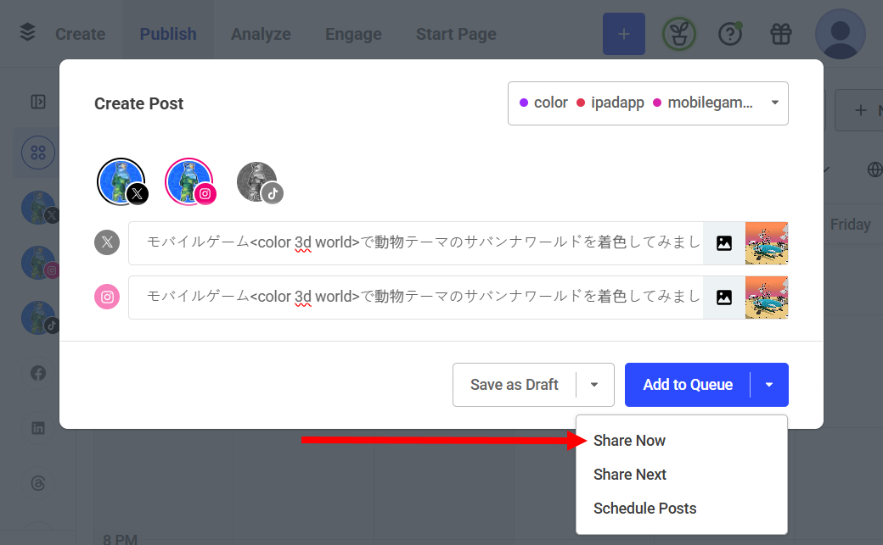Click Add to Queue button

(x=688, y=385)
